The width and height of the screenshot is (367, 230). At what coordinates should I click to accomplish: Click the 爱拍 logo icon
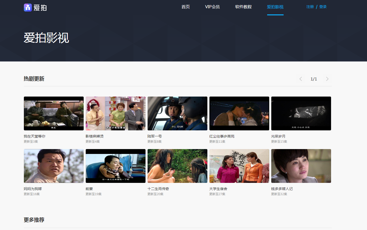click(x=28, y=7)
